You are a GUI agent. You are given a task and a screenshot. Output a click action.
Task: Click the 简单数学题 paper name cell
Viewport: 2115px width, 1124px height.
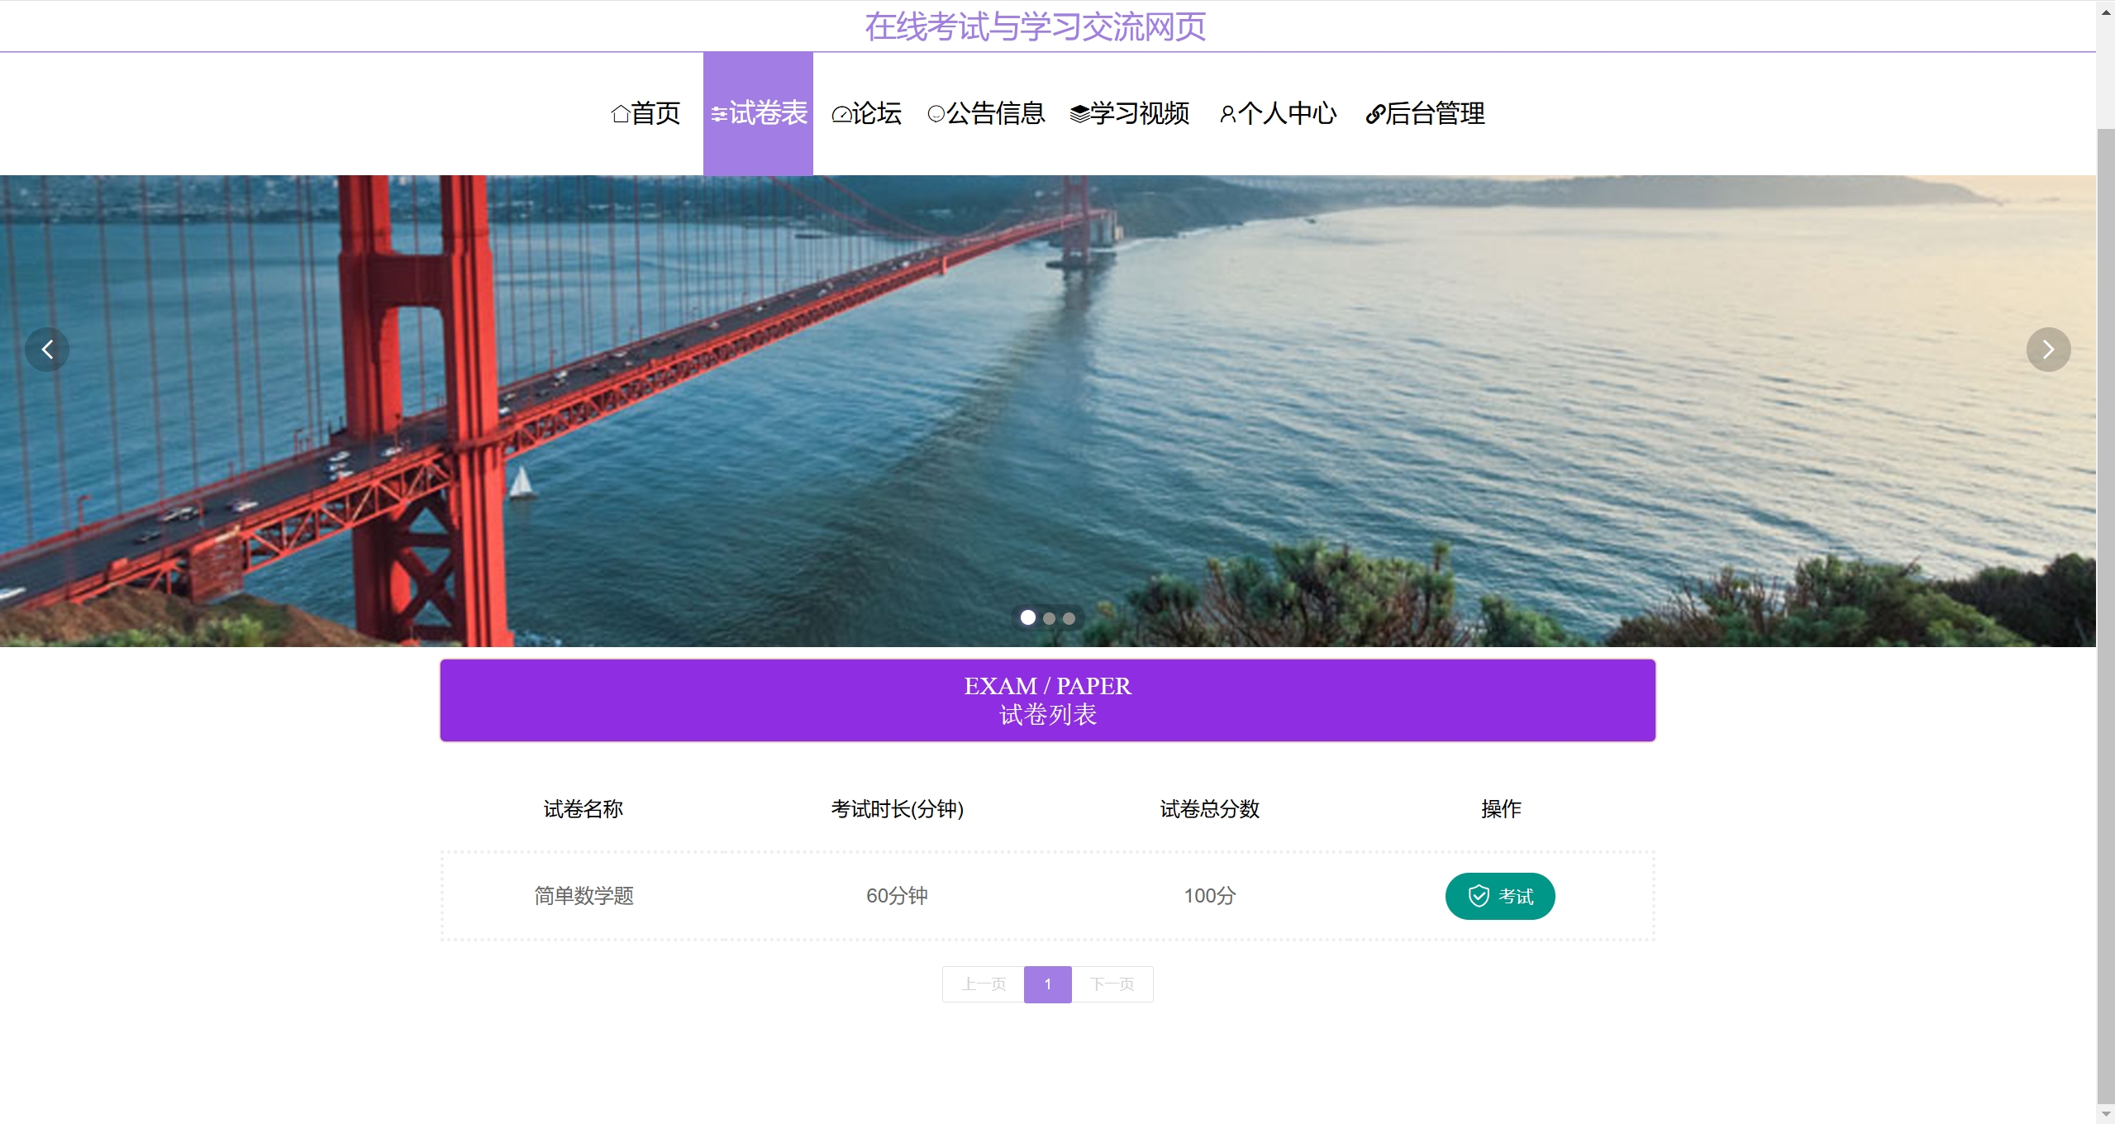pos(584,895)
